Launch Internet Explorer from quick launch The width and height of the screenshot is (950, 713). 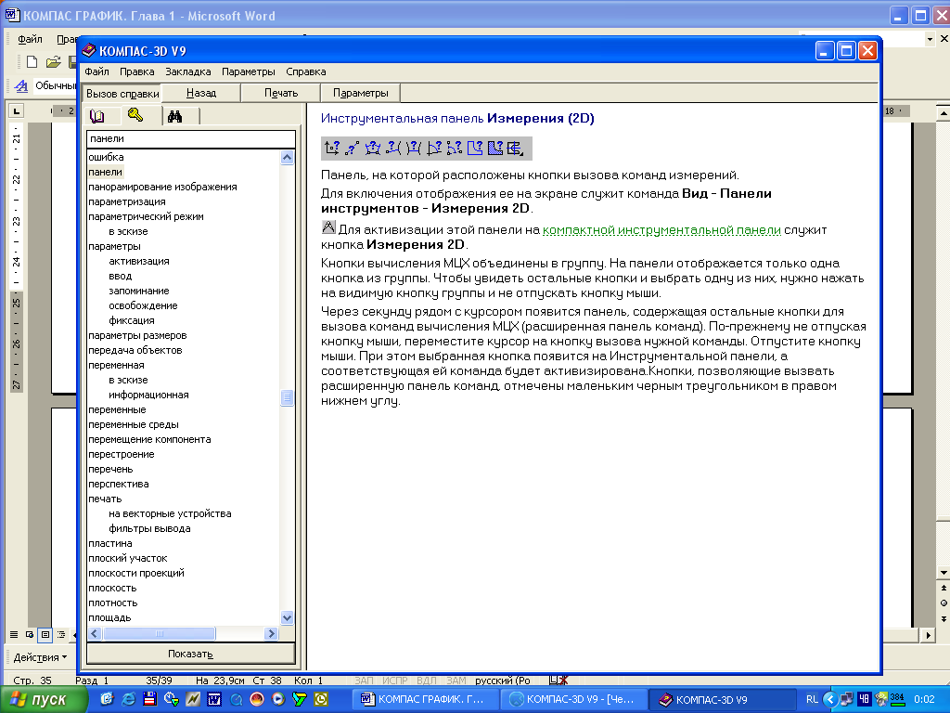coord(128,699)
